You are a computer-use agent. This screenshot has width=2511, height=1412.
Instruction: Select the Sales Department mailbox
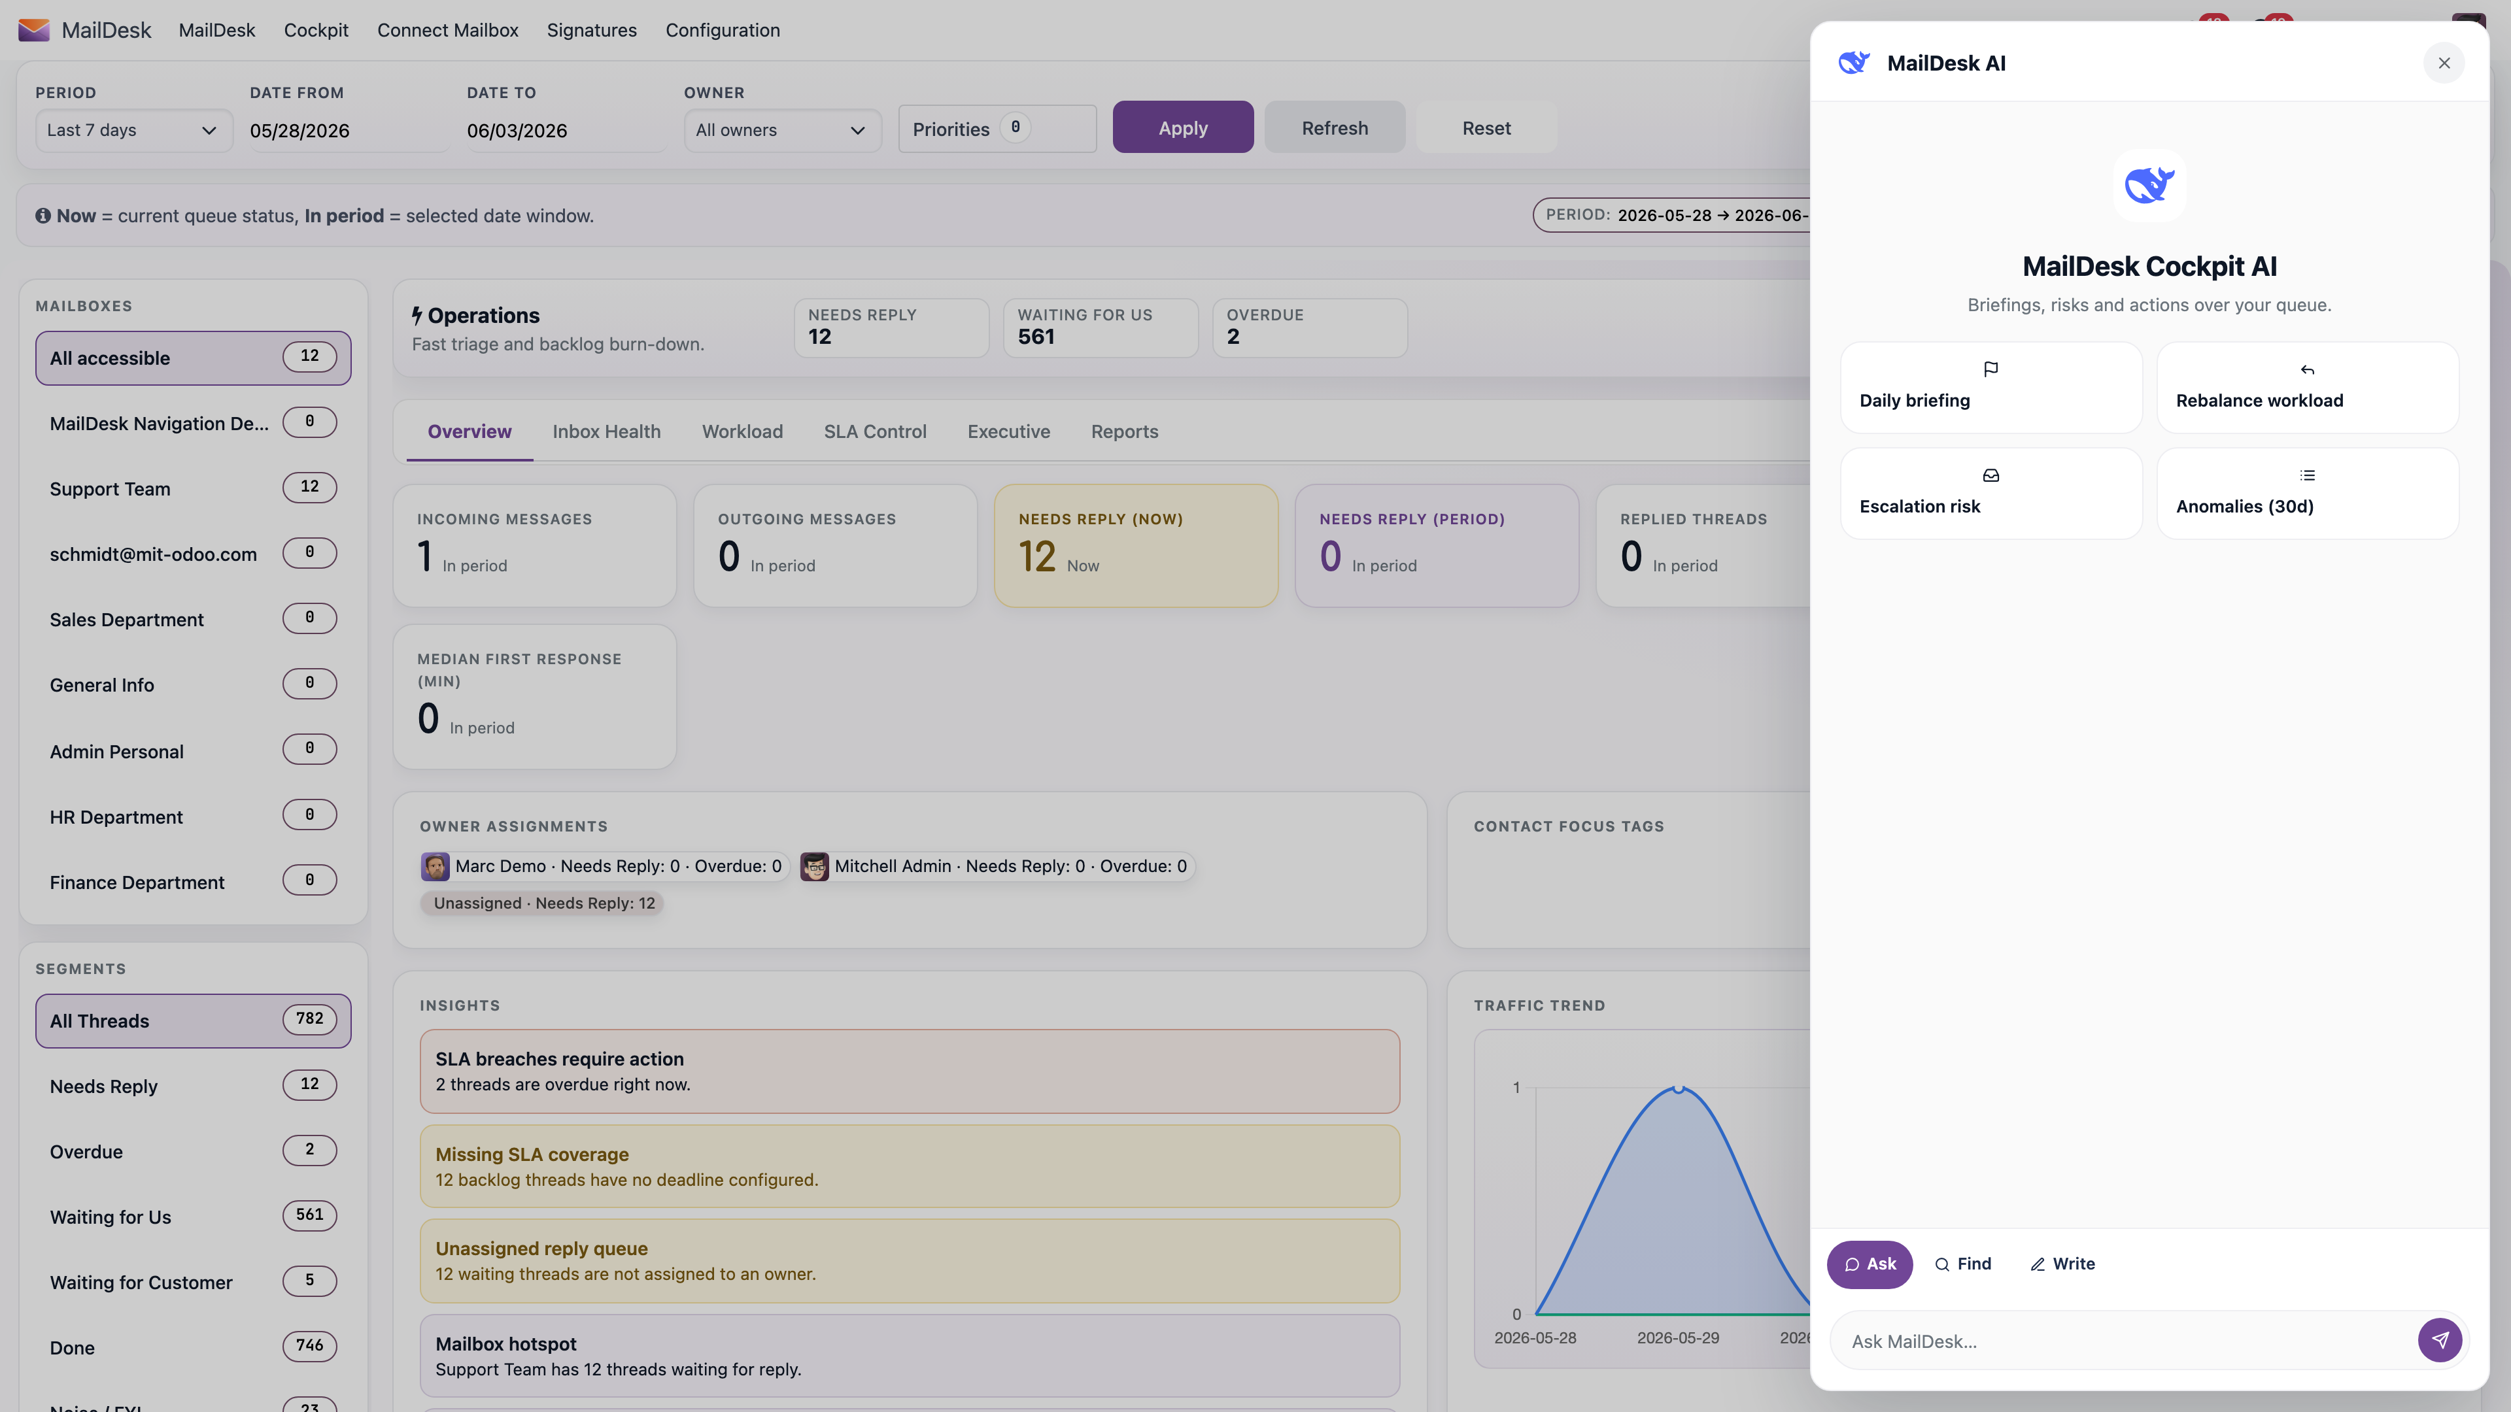pos(193,619)
